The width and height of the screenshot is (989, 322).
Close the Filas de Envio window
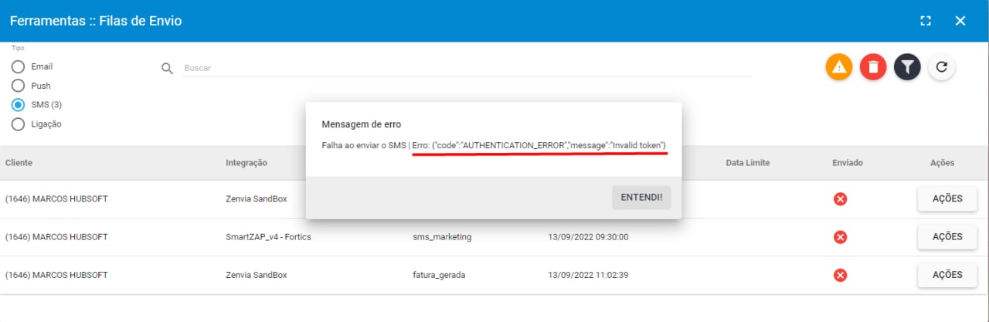(x=960, y=21)
